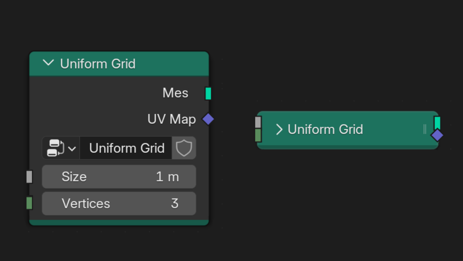Click the collapsed node's resize grip handle
463x261 pixels.
pos(425,129)
